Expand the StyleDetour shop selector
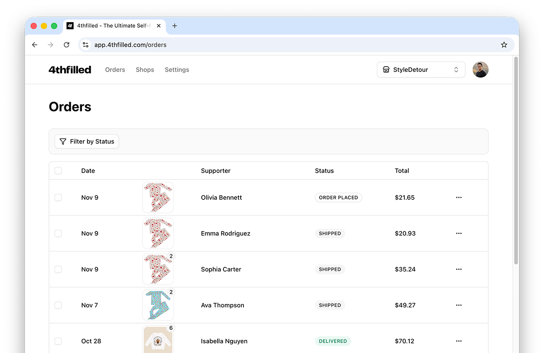The width and height of the screenshot is (544, 353). (421, 70)
